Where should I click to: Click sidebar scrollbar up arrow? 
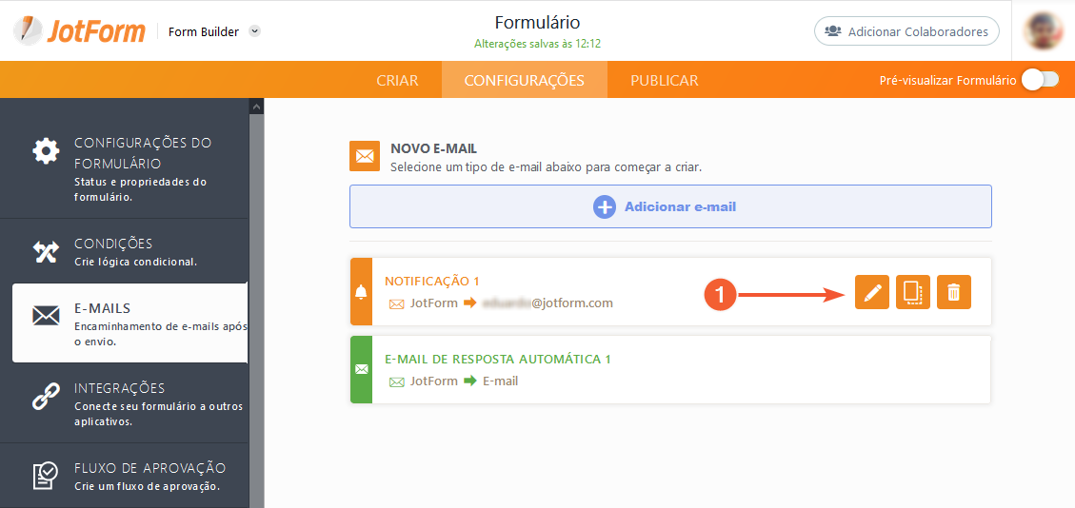pos(256,107)
